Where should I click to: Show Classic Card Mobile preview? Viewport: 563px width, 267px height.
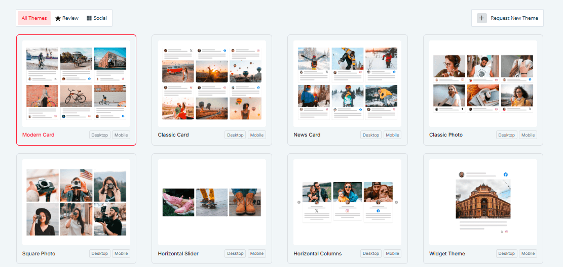[257, 135]
